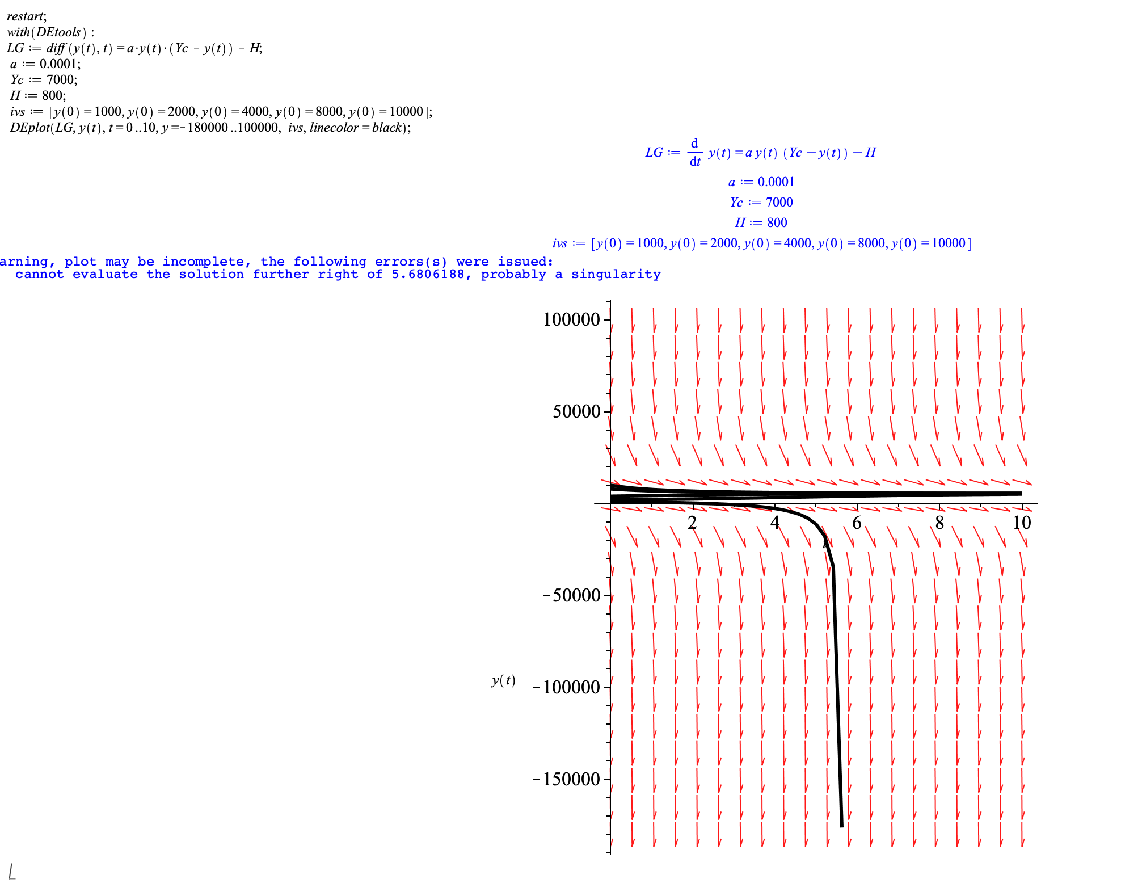Click the 'a := 0.0001;' input line
Screen dimensions: 1121x892
[45, 64]
